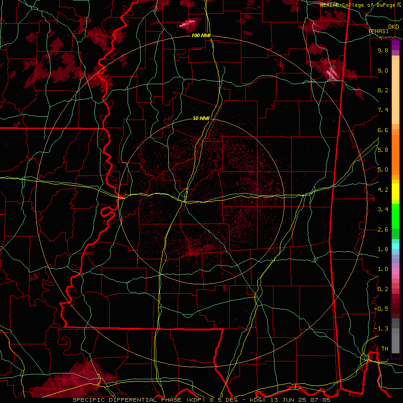Click the 9.8 value on the color scale
The height and width of the screenshot is (403, 403).
tap(383, 50)
